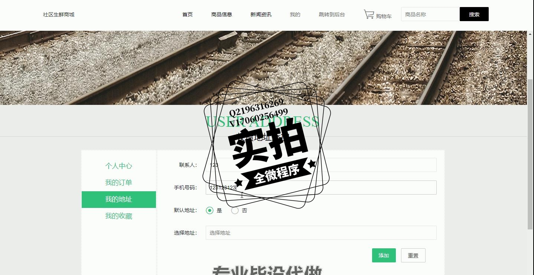The image size is (534, 275).
Task: Focus the 商品名称 search field
Action: (x=430, y=14)
